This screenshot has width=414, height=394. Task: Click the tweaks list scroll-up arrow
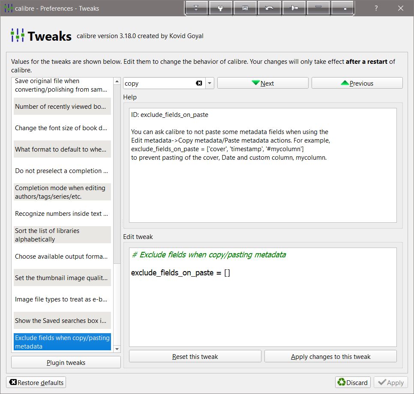coord(117,81)
